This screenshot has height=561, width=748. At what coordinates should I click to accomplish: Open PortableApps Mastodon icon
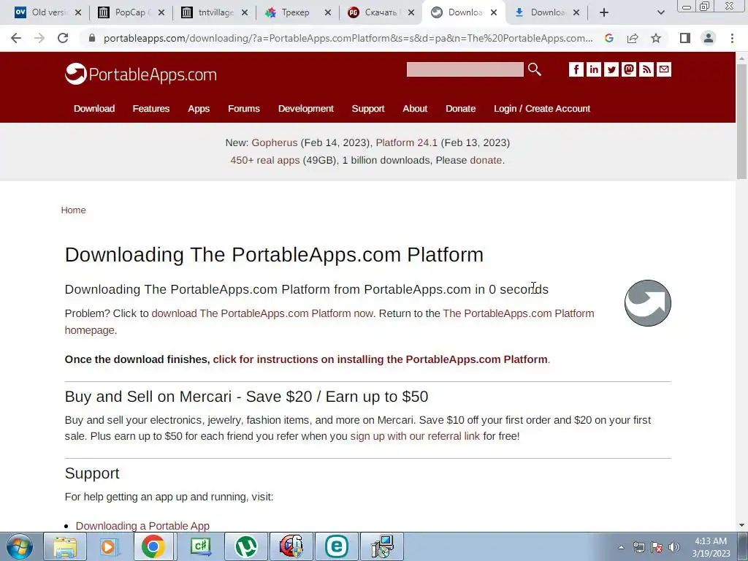coord(629,69)
